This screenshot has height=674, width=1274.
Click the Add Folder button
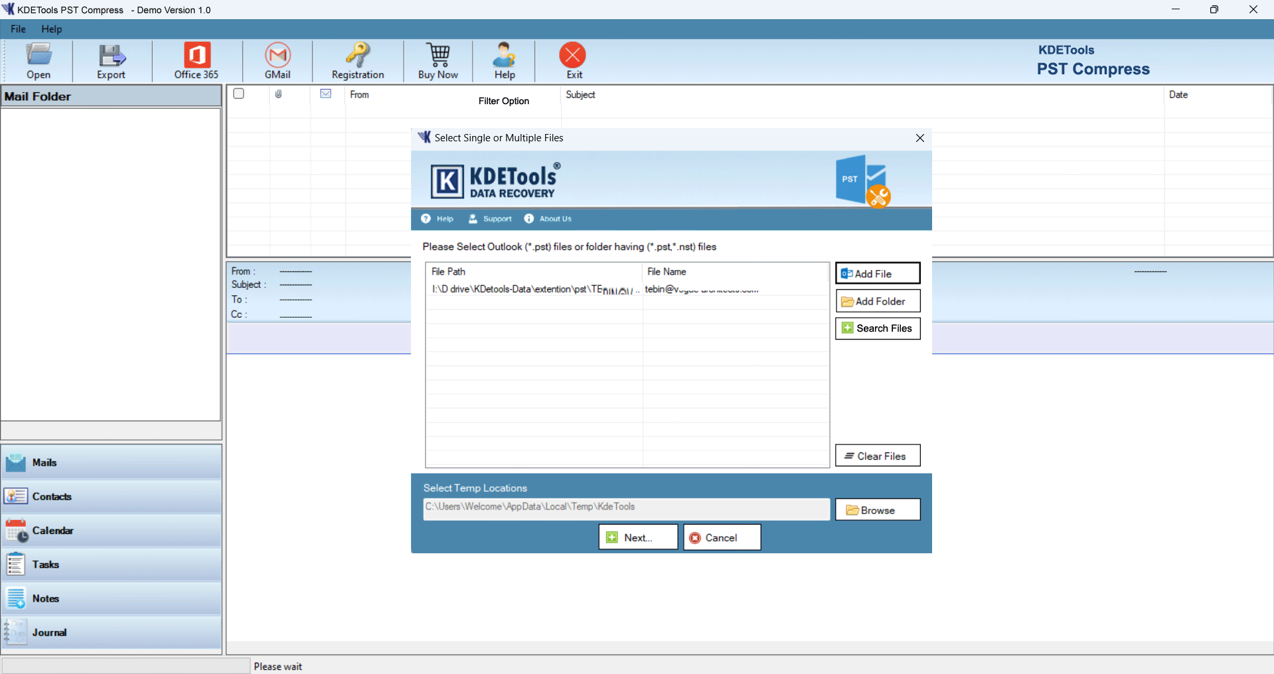[877, 301]
